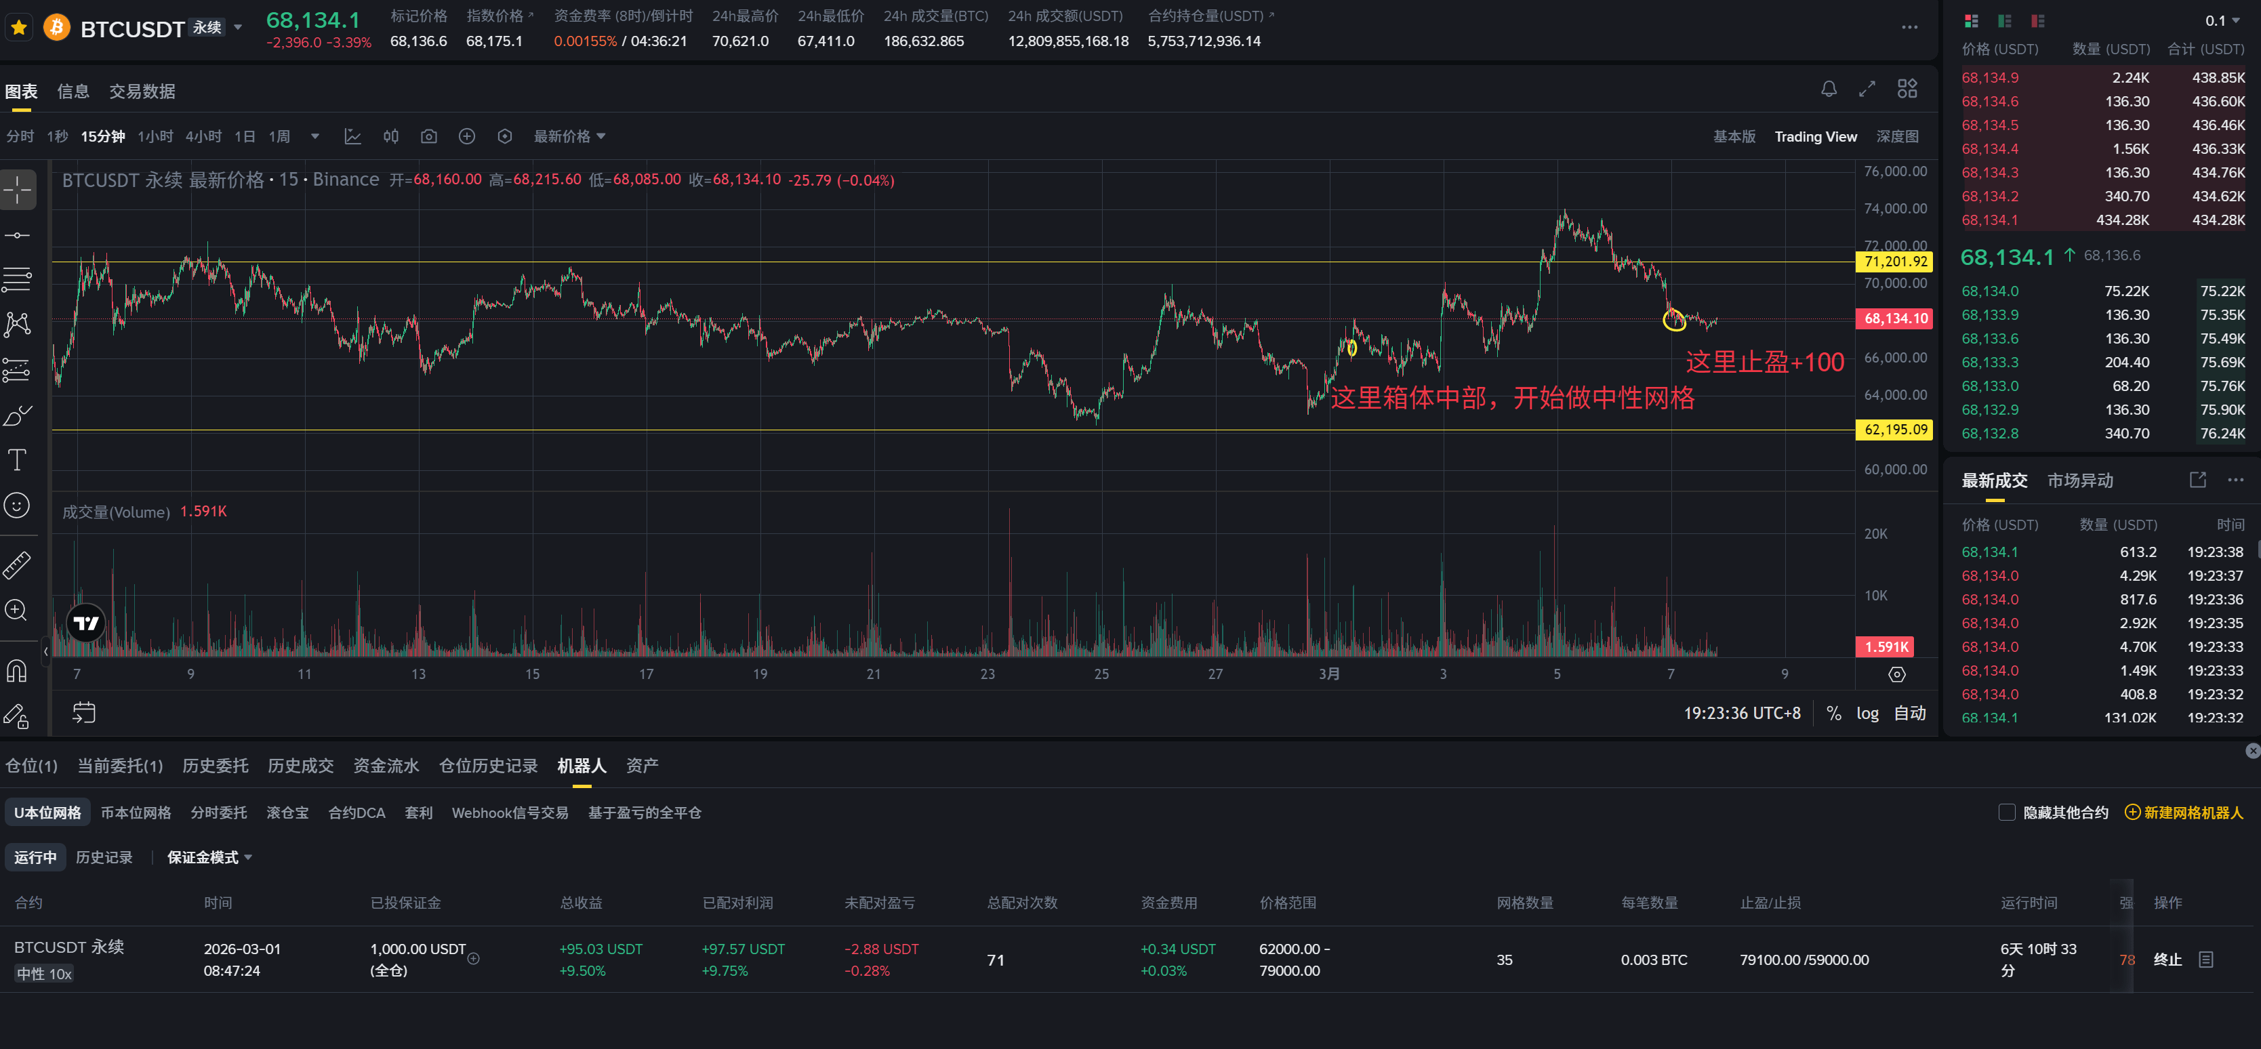Toggle percent scale on chart axis
This screenshot has height=1049, width=2261.
coord(1833,713)
